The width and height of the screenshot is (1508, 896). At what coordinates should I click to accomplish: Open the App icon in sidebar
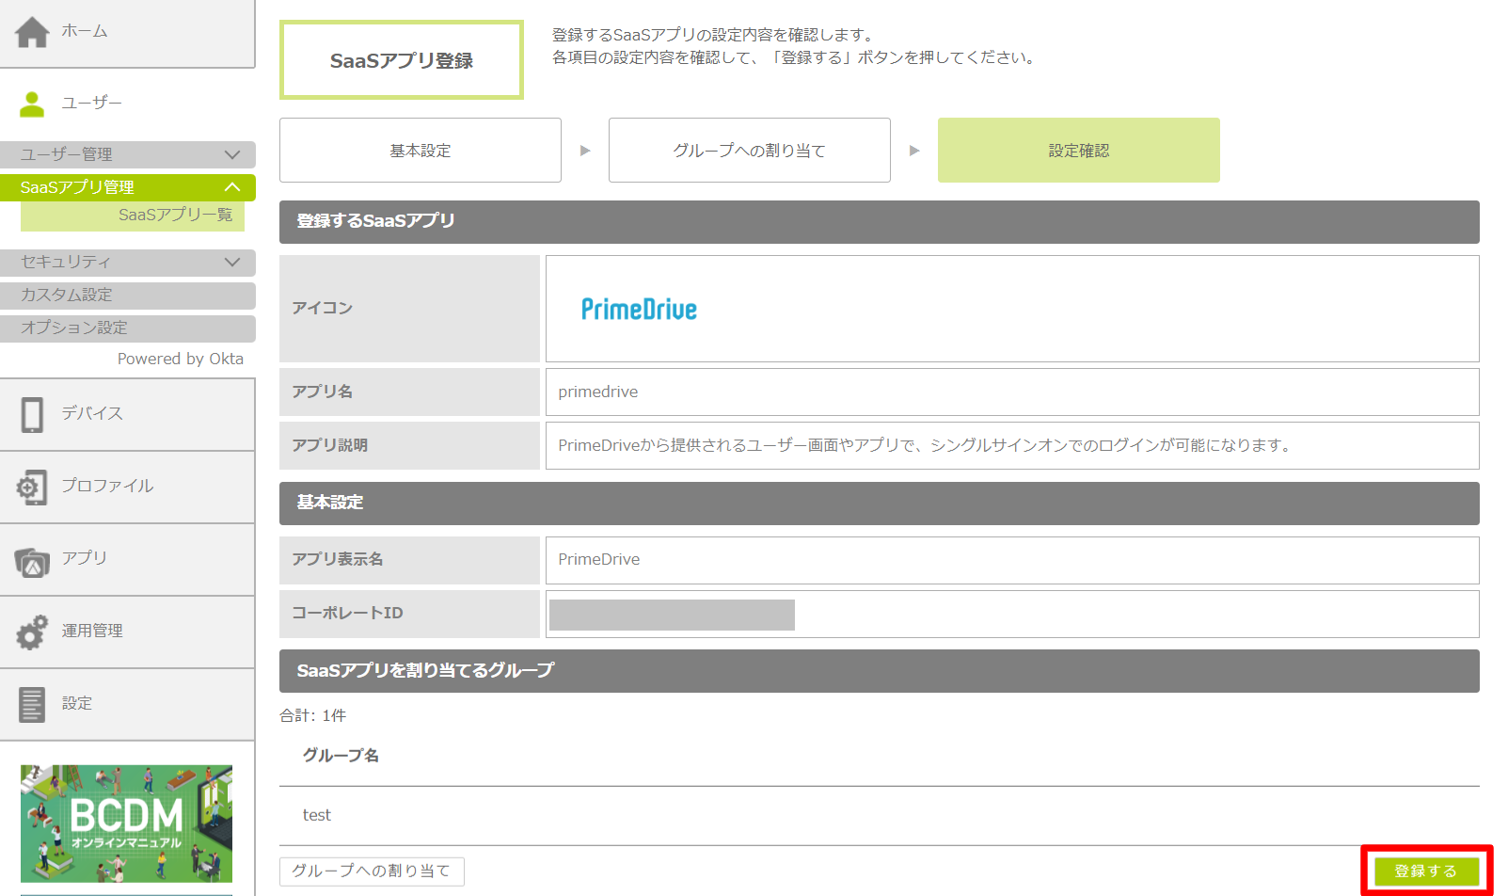pyautogui.click(x=32, y=562)
